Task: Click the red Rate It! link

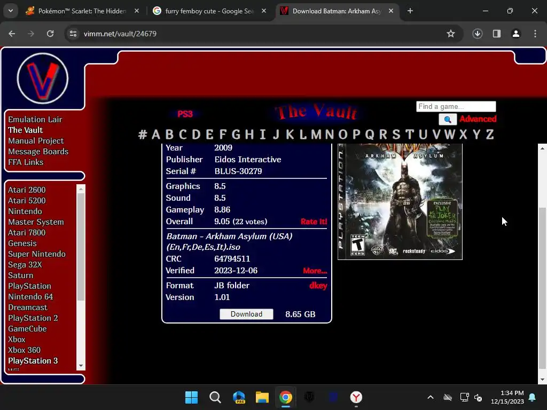Action: (x=314, y=222)
